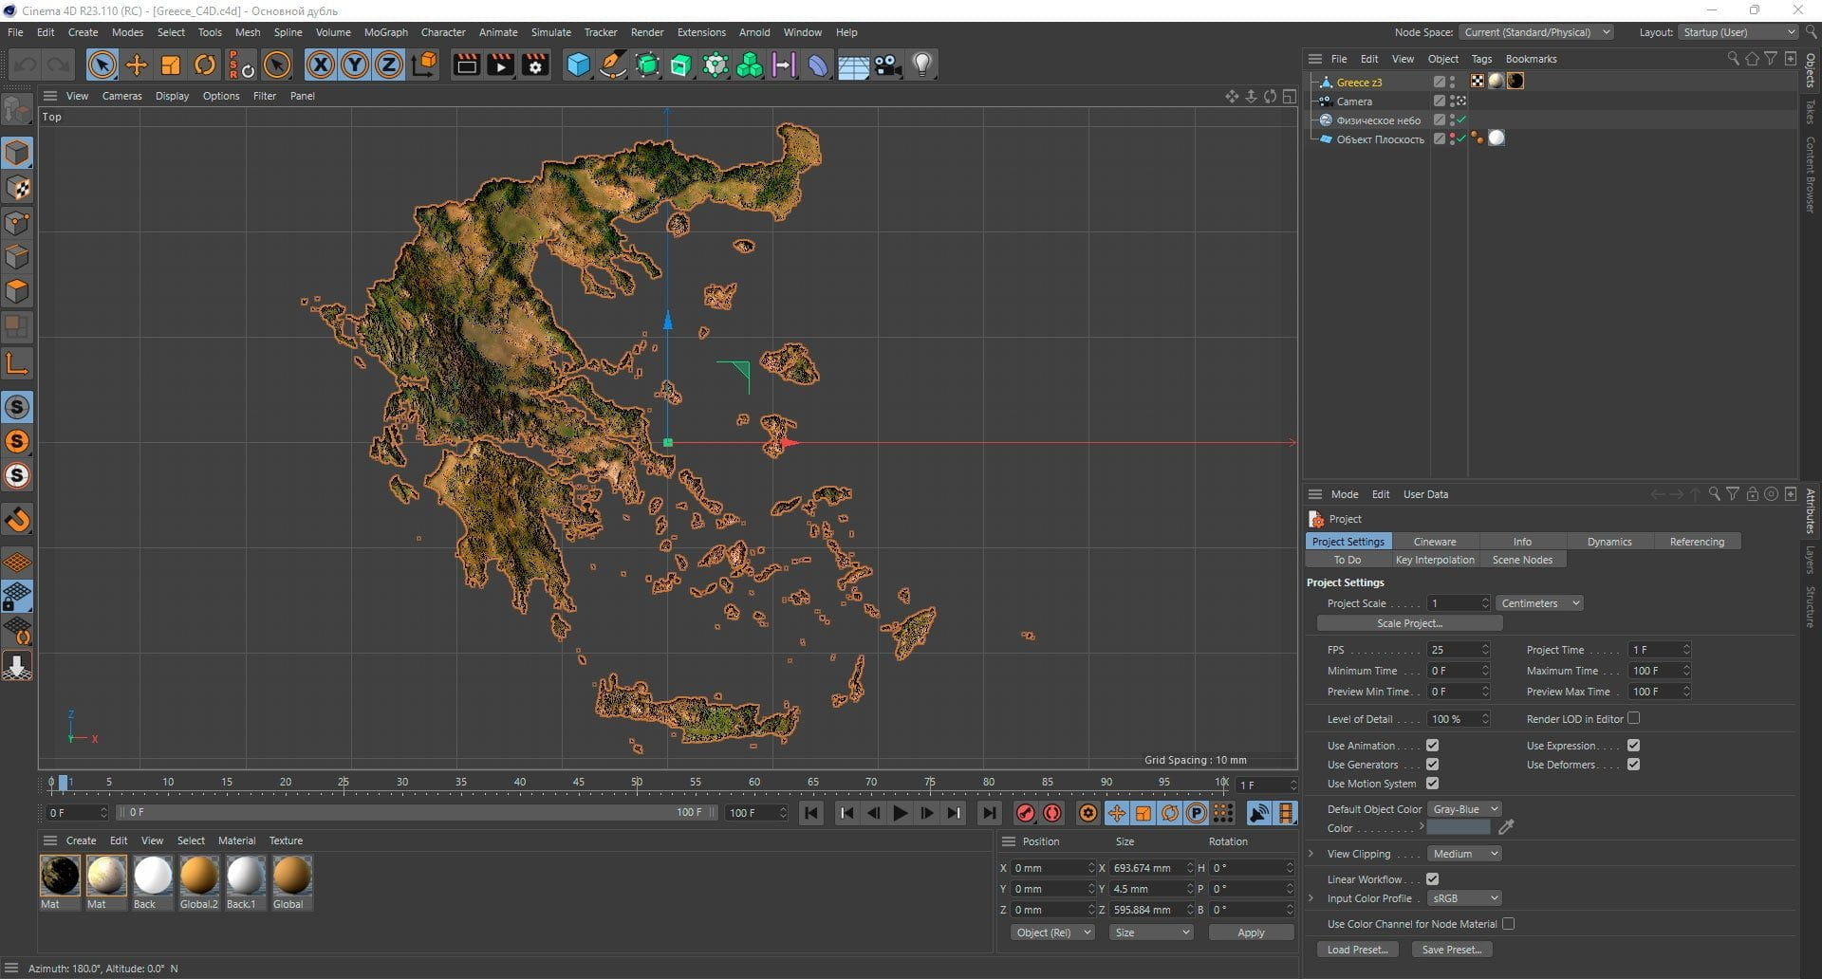1822x979 pixels.
Task: Enable Use Color Channel for Node Material
Action: pyautogui.click(x=1508, y=924)
